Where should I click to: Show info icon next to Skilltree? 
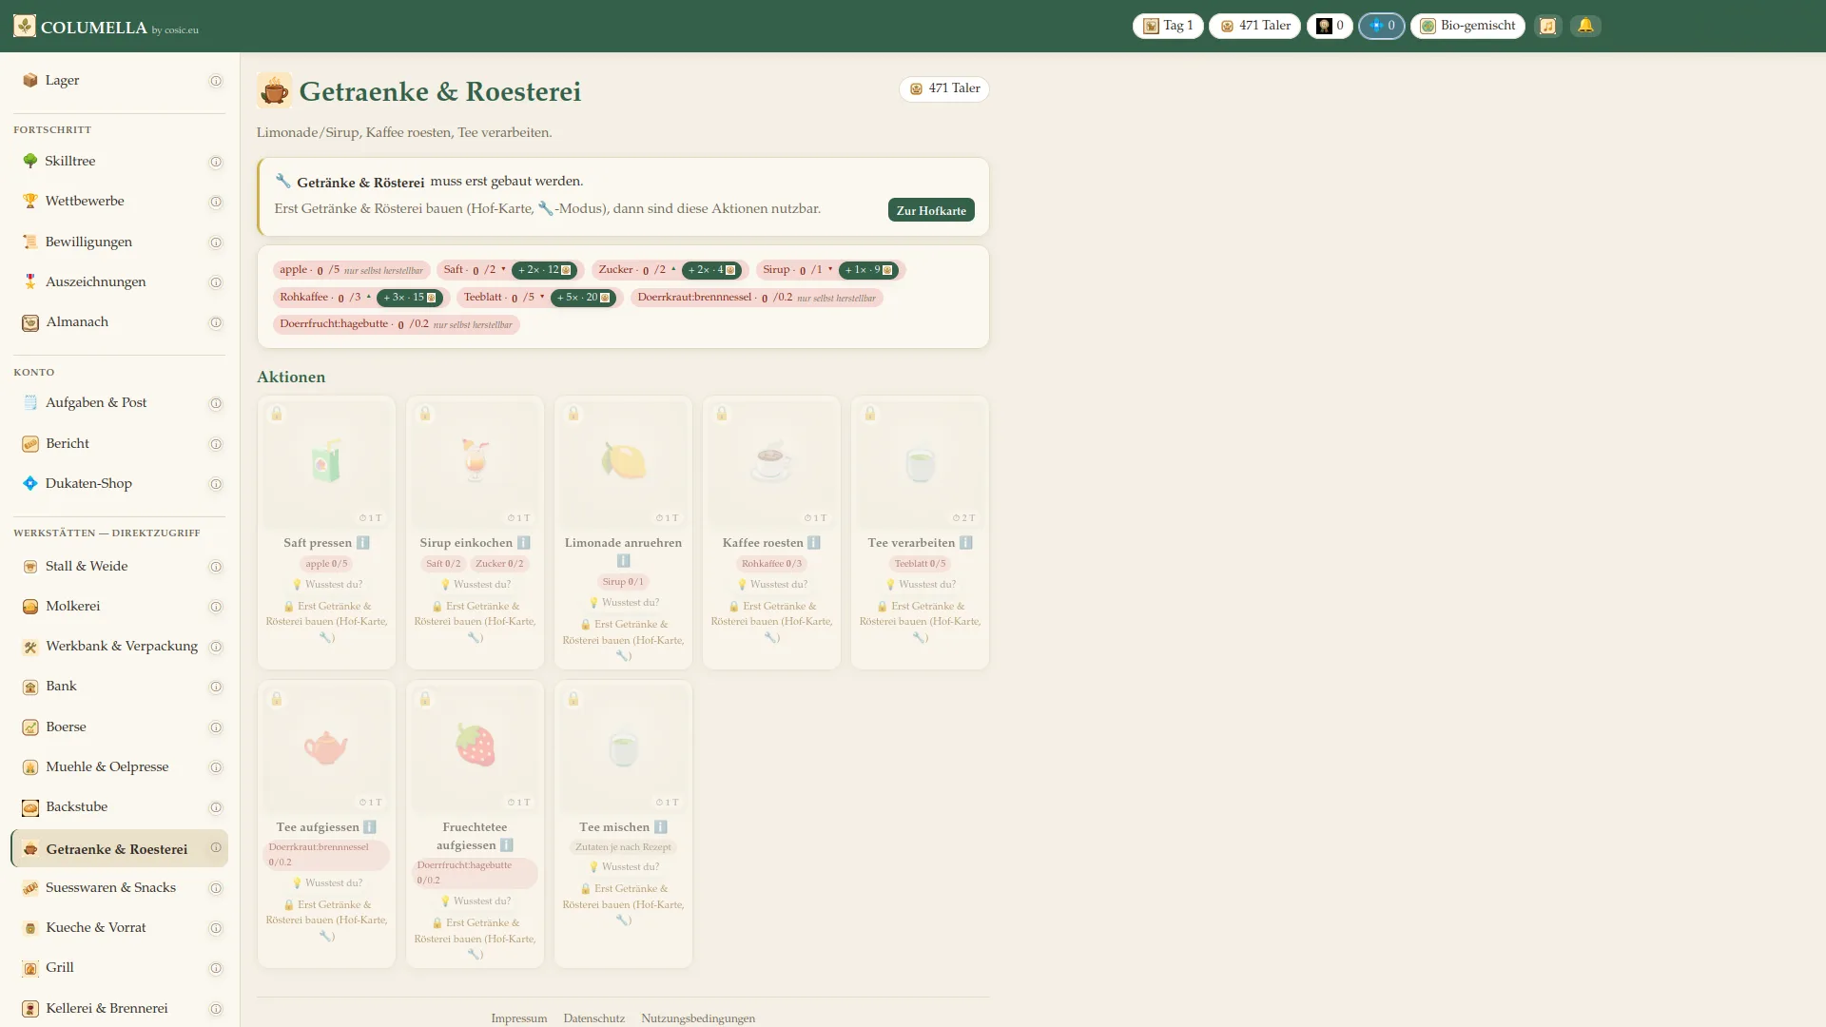click(216, 162)
